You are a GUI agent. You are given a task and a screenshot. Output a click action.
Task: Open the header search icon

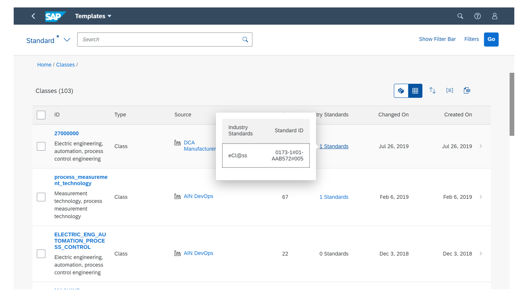click(x=460, y=16)
